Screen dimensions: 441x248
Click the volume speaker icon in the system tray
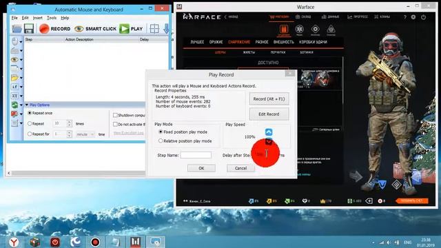pos(389,242)
